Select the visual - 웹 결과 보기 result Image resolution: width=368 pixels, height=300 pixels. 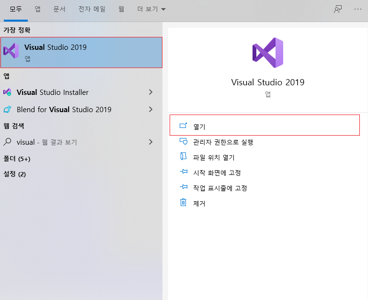pos(46,142)
